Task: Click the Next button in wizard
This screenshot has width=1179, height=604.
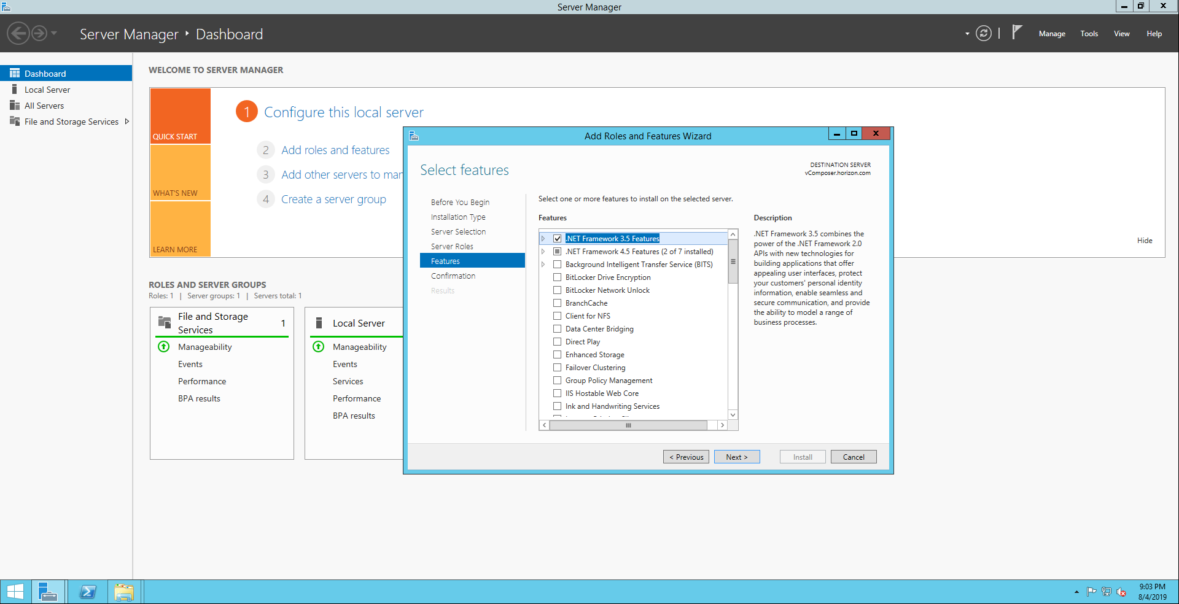Action: [736, 457]
